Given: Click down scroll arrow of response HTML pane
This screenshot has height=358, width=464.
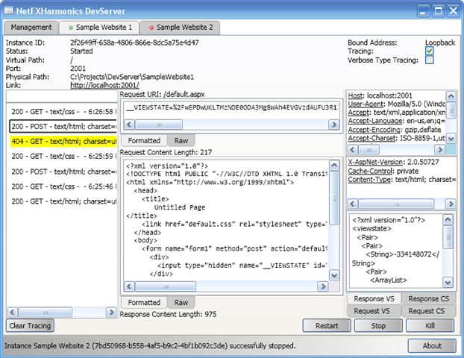Looking at the screenshot, I should (334, 275).
